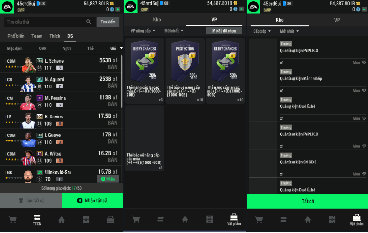Go to home icon in middle panel

pos(185,220)
